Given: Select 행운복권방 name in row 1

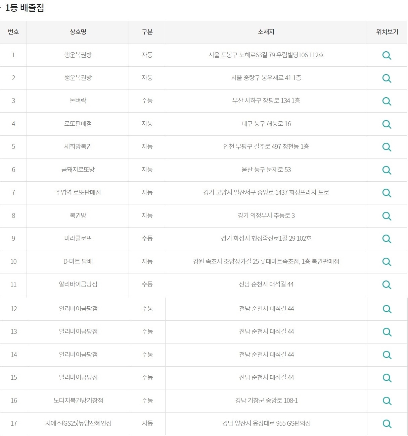Looking at the screenshot, I should coord(78,55).
